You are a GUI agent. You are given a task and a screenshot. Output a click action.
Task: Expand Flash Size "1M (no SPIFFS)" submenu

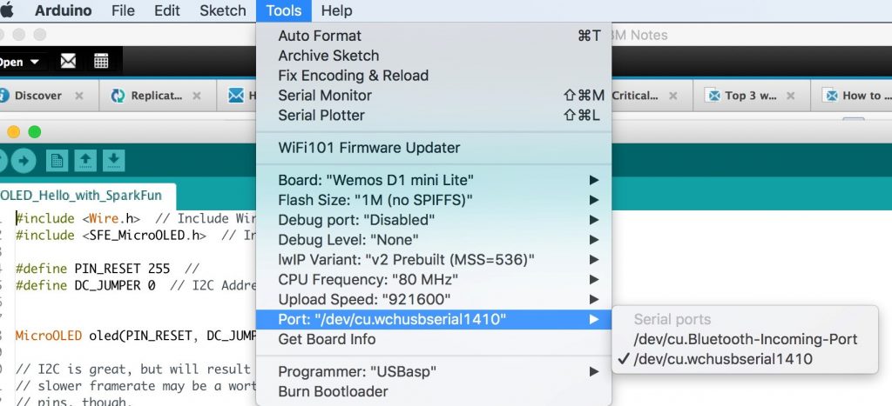[x=434, y=200]
